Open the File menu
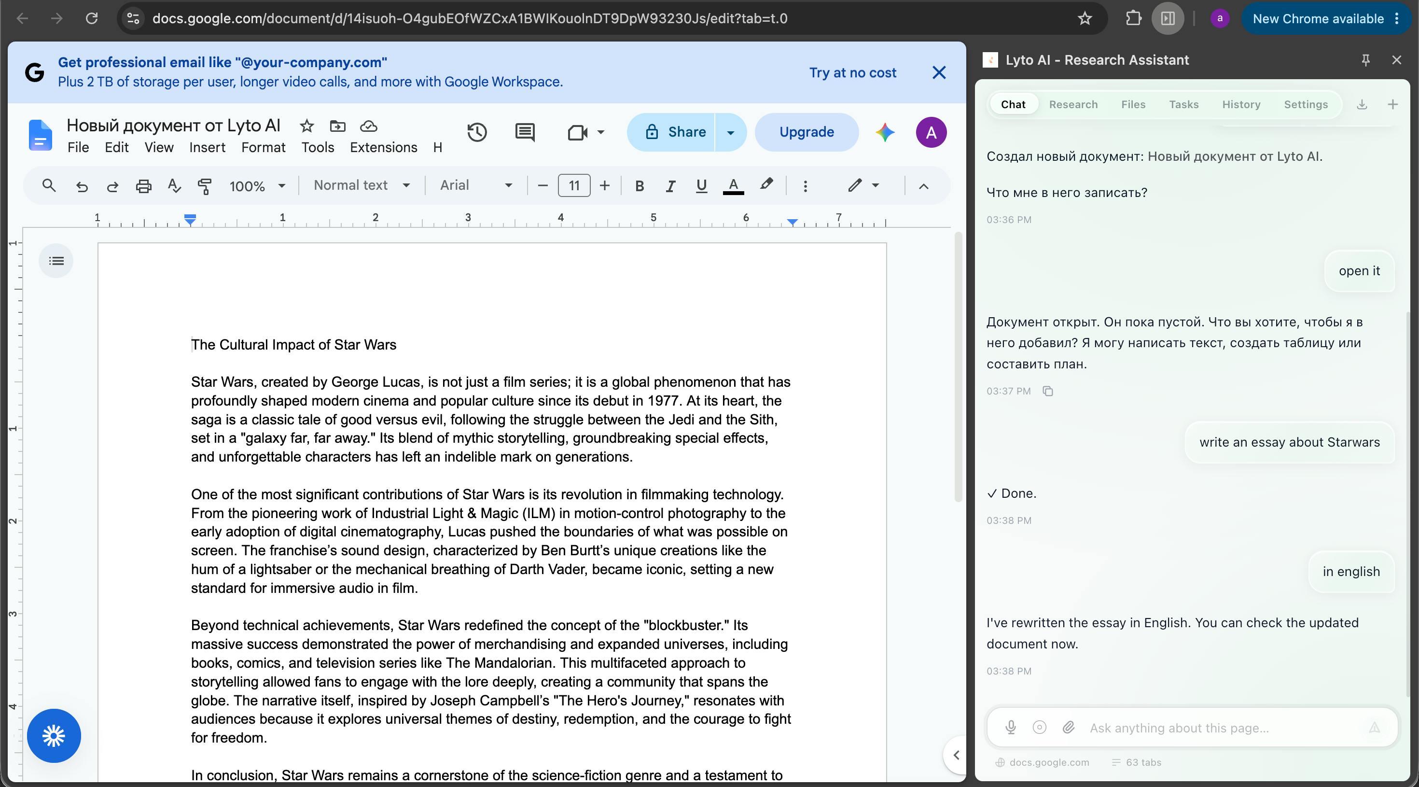The height and width of the screenshot is (787, 1419). pos(78,147)
